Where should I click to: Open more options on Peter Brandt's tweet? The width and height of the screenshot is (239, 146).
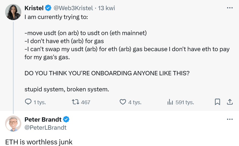230,119
